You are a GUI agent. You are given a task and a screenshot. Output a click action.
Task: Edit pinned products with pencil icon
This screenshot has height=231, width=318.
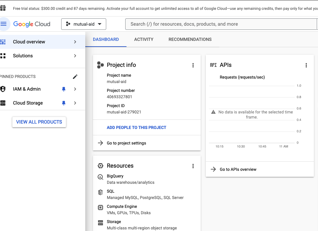pyautogui.click(x=75, y=77)
